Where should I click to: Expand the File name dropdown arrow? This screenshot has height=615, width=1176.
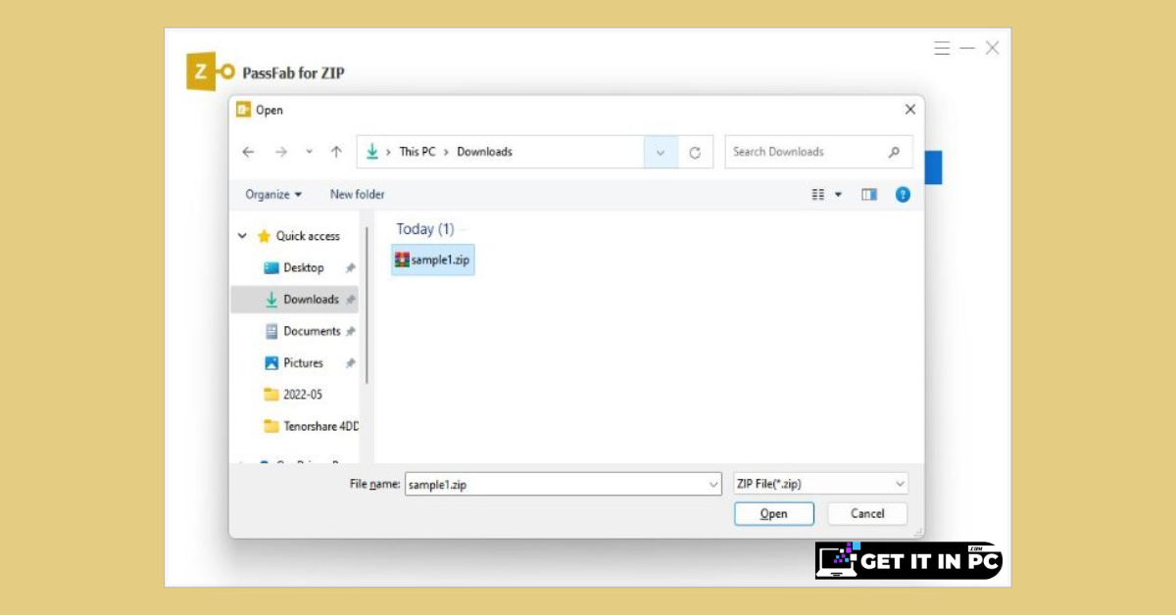pyautogui.click(x=712, y=484)
